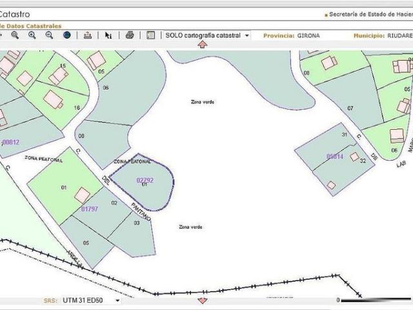Click the lower Zona verde label
Screen dimensions: 413x310
pos(191,227)
